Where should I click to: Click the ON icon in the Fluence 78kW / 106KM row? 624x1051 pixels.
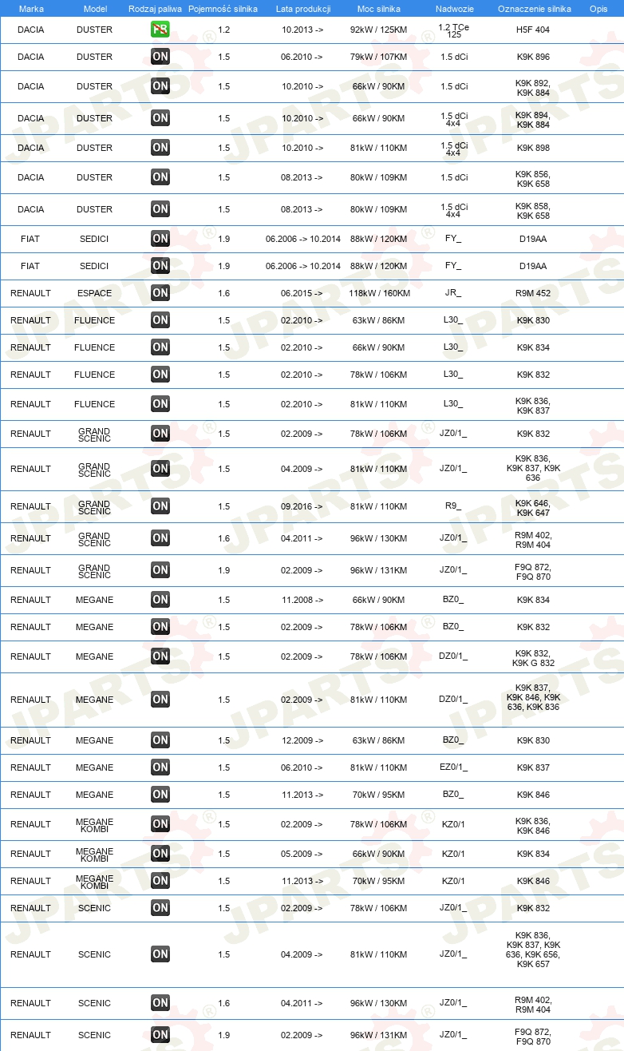(160, 375)
